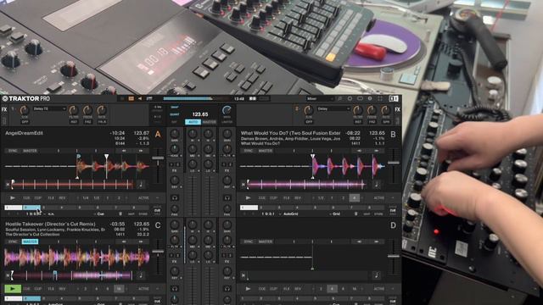
Task: Toggle SNAP in master panel
Action: click(x=175, y=108)
